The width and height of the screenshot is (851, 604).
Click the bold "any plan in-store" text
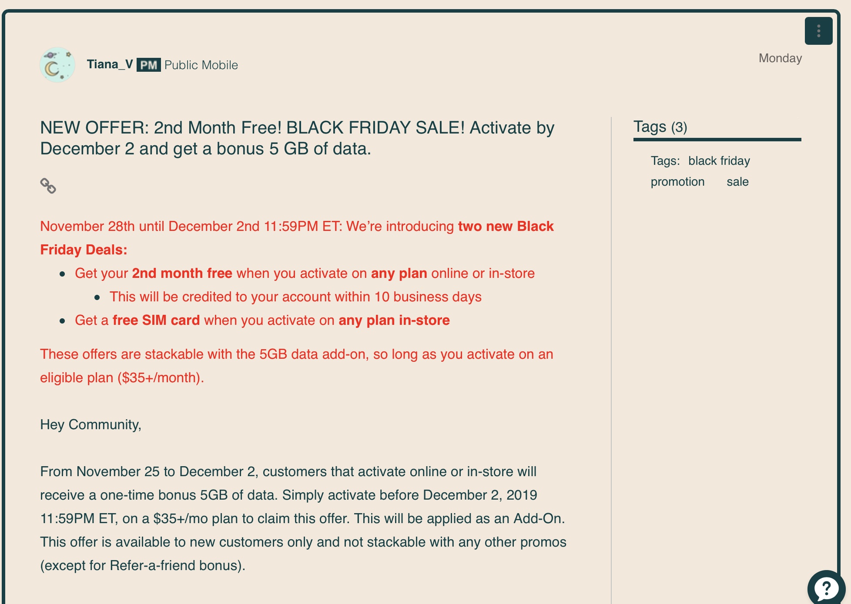[394, 320]
